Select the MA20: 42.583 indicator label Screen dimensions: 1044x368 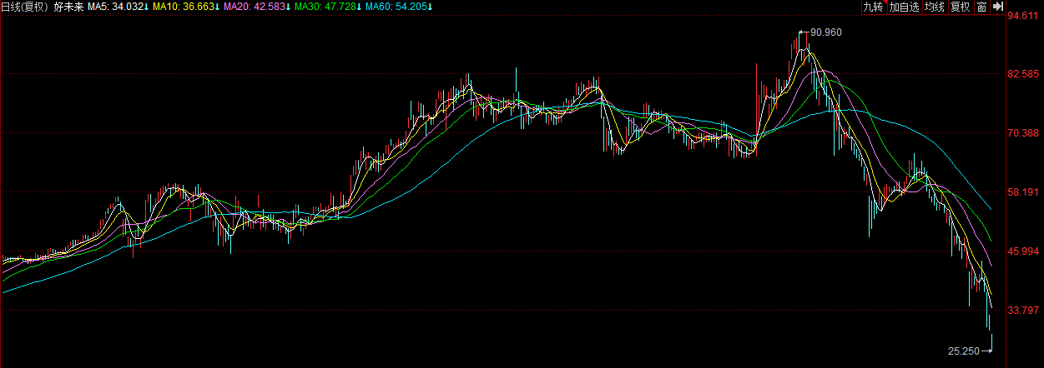click(257, 7)
